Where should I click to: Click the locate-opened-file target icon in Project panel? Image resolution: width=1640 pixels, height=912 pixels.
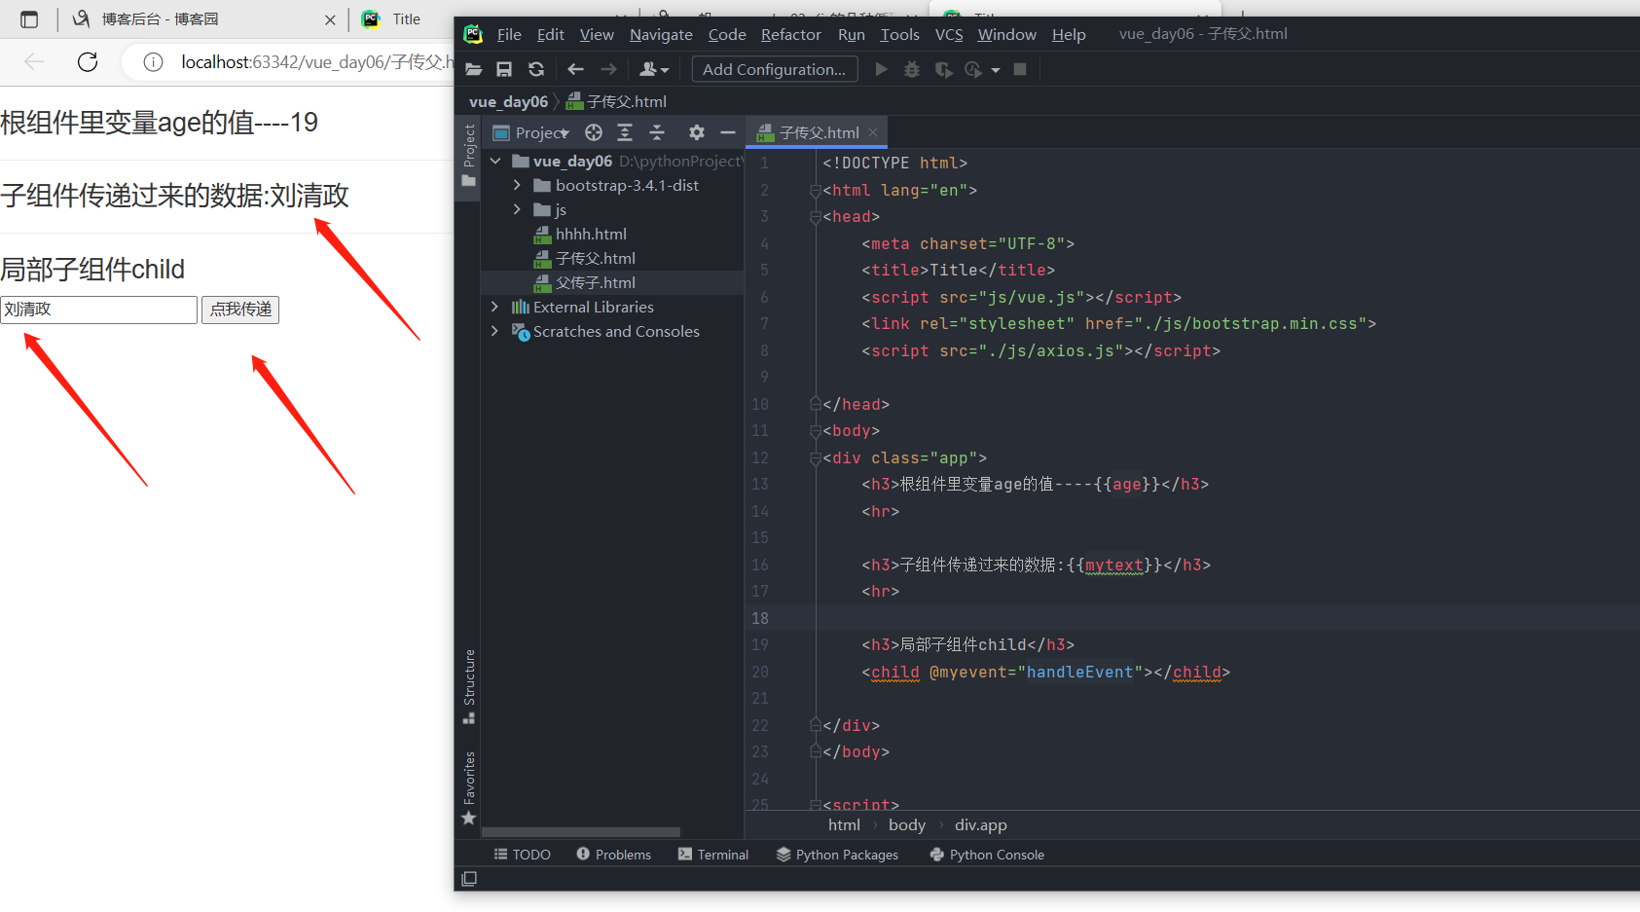(x=594, y=132)
